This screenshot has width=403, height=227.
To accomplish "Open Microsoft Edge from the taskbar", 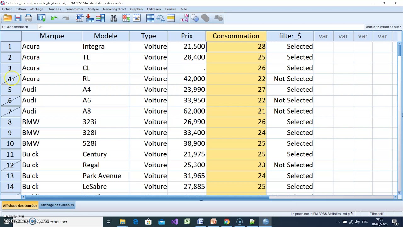I will click(x=136, y=222).
